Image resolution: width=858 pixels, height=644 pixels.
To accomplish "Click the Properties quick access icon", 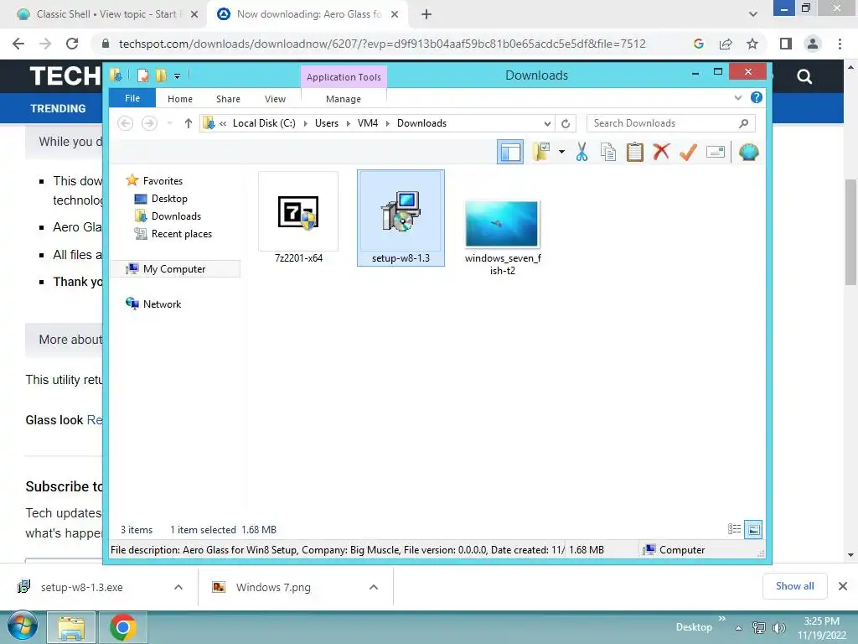I will pos(142,75).
